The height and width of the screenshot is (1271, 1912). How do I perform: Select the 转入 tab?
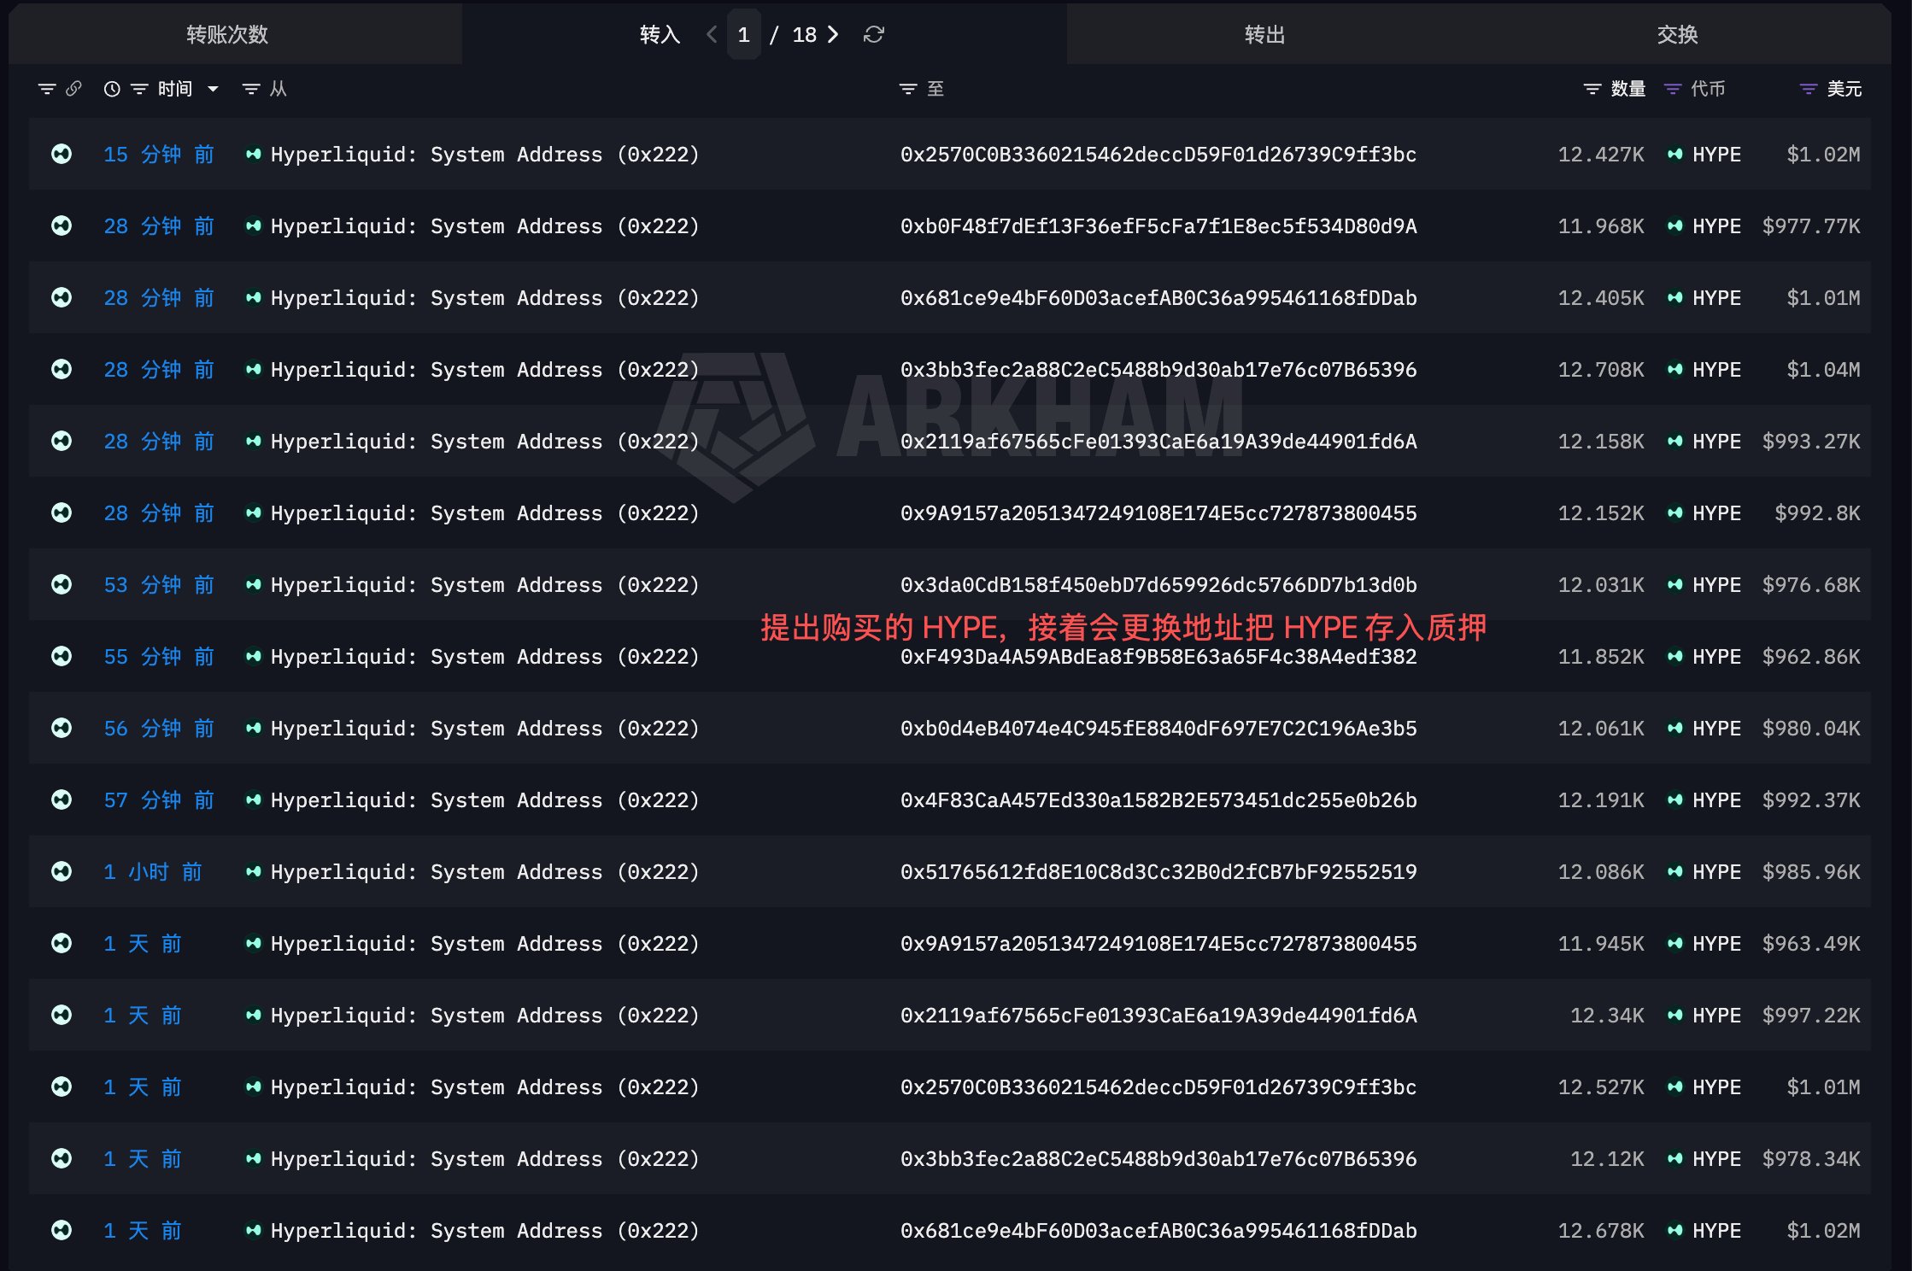[660, 34]
